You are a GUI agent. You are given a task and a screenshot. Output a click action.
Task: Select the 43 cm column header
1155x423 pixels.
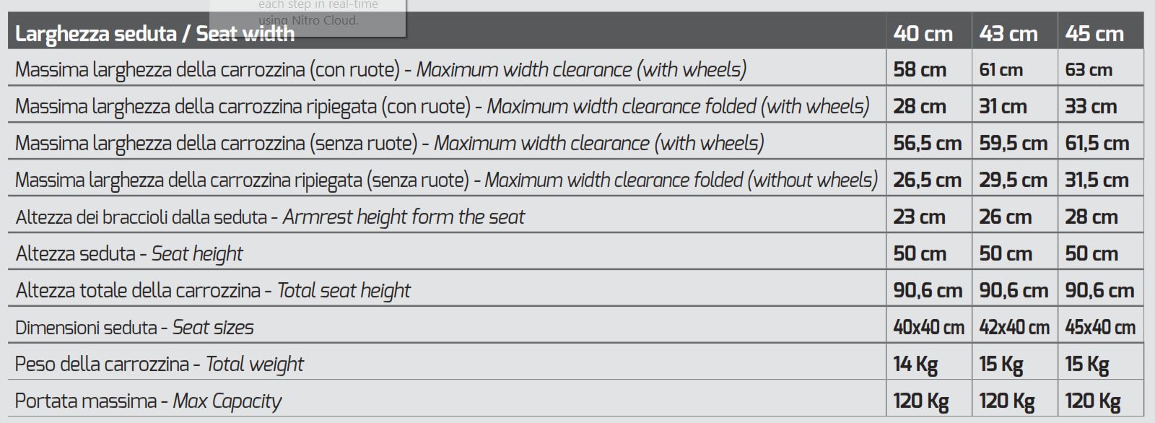[1008, 34]
